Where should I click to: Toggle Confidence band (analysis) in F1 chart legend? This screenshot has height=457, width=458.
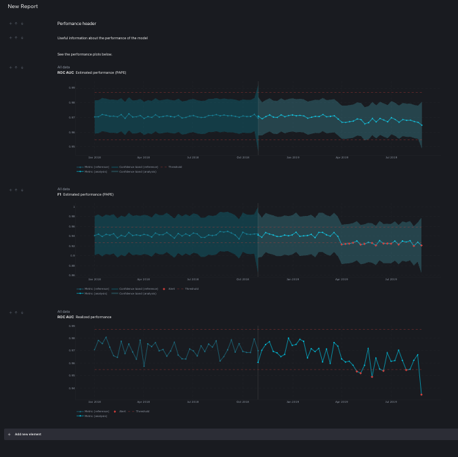click(137, 294)
